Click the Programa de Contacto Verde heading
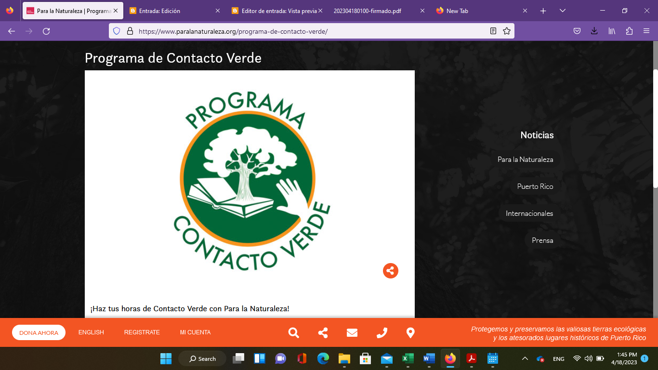 point(173,58)
